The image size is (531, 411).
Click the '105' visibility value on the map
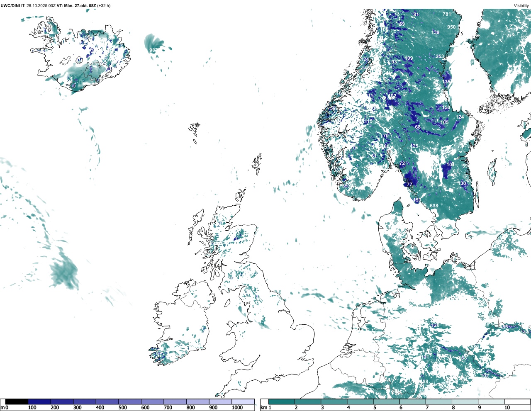(445, 122)
